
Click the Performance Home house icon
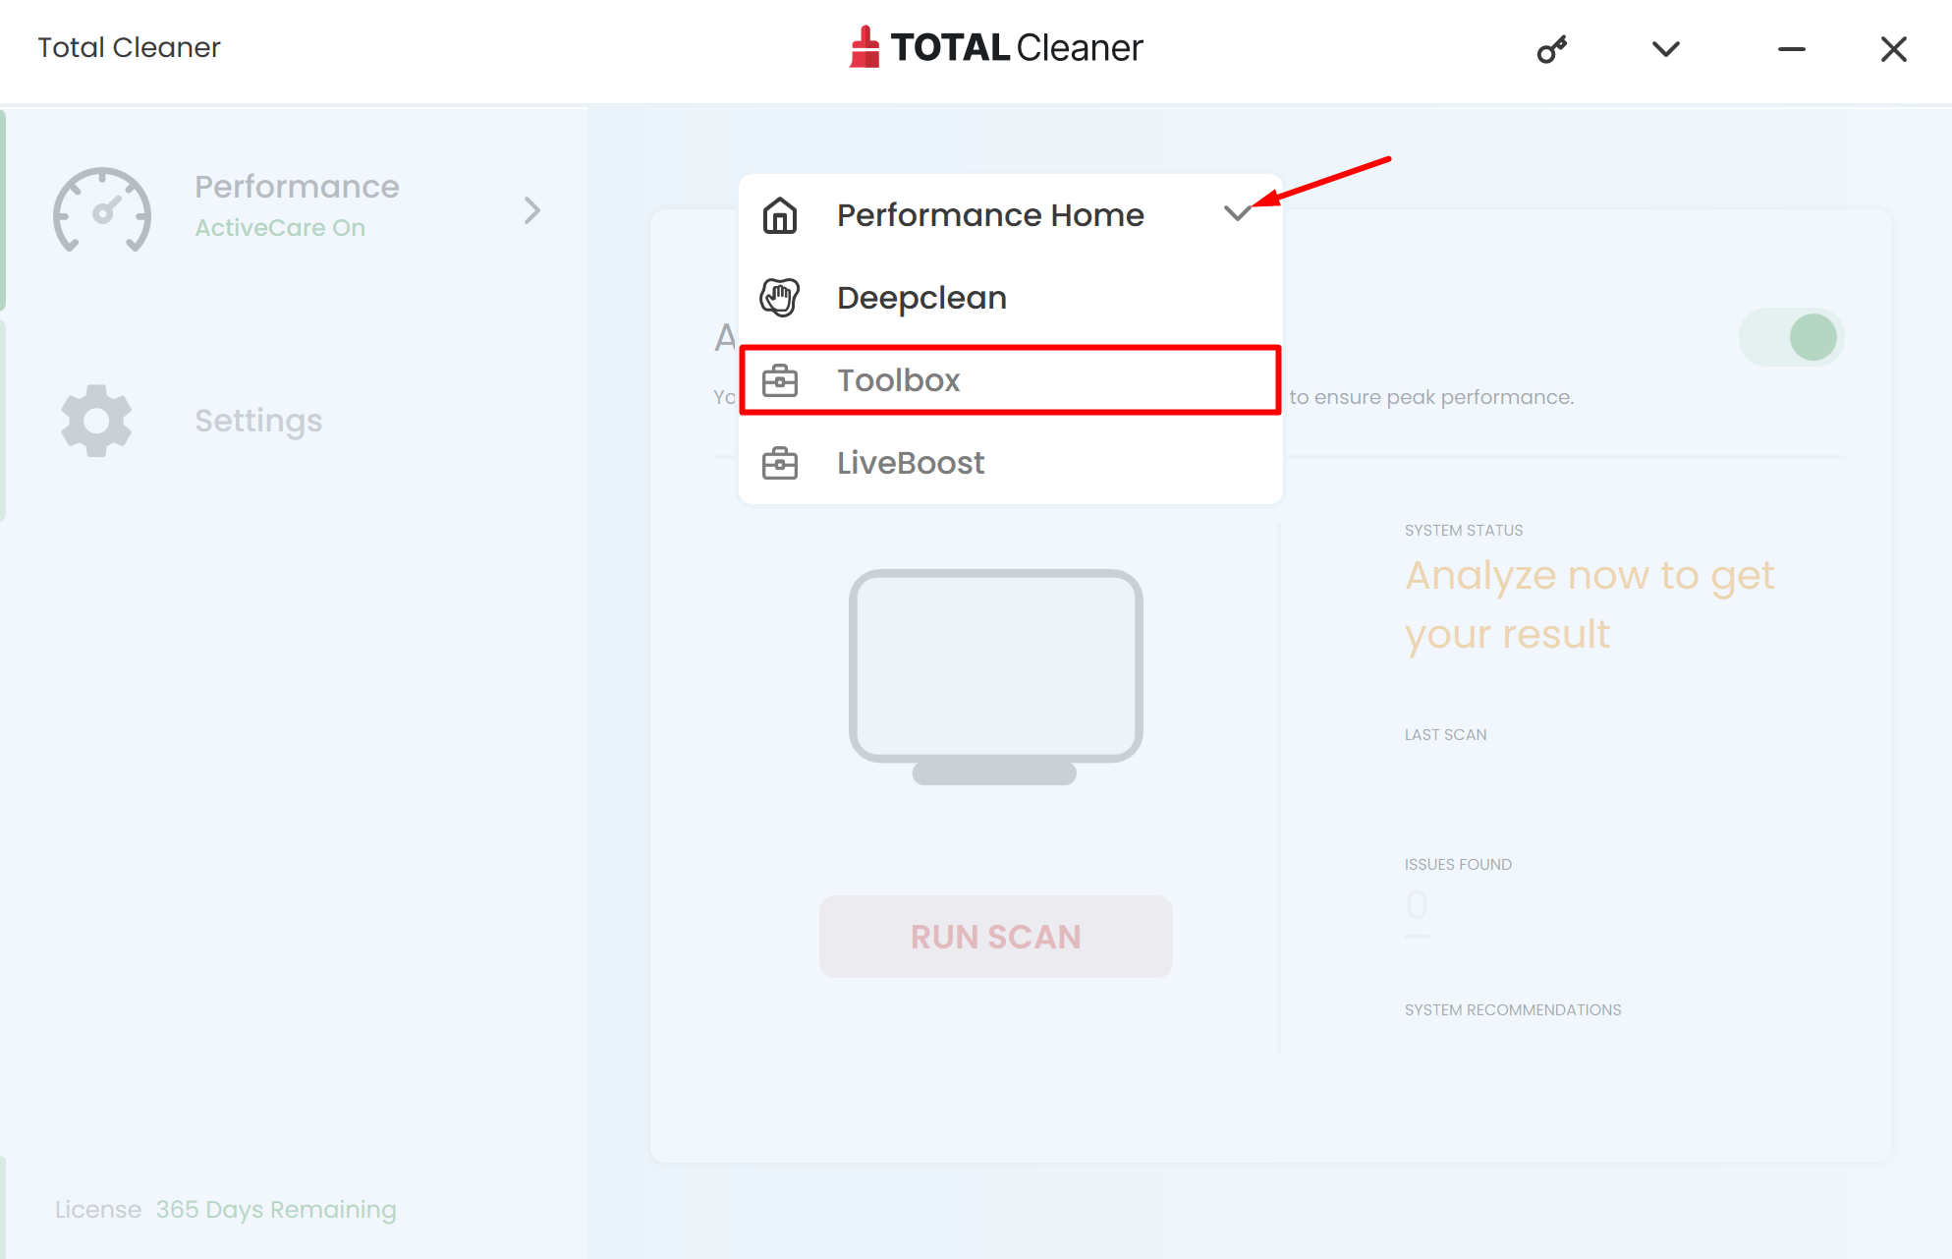780,214
